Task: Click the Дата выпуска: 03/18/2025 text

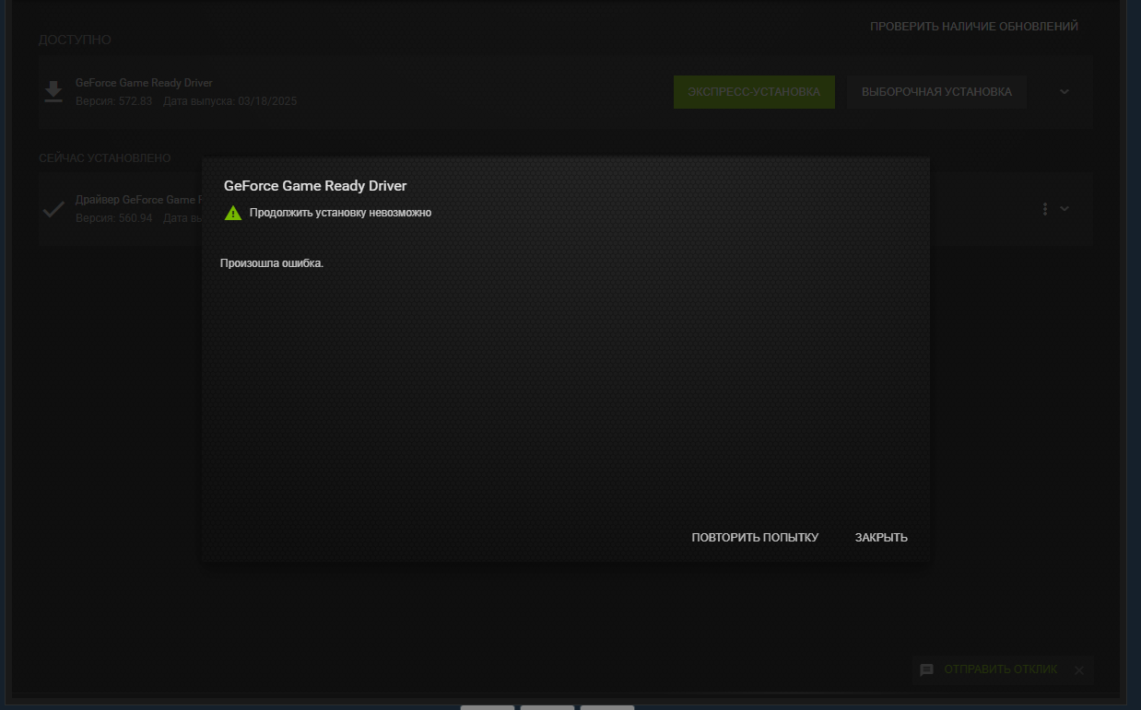Action: [x=230, y=101]
